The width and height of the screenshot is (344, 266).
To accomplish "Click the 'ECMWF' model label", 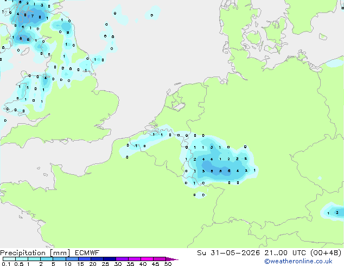I will pos(87,253).
